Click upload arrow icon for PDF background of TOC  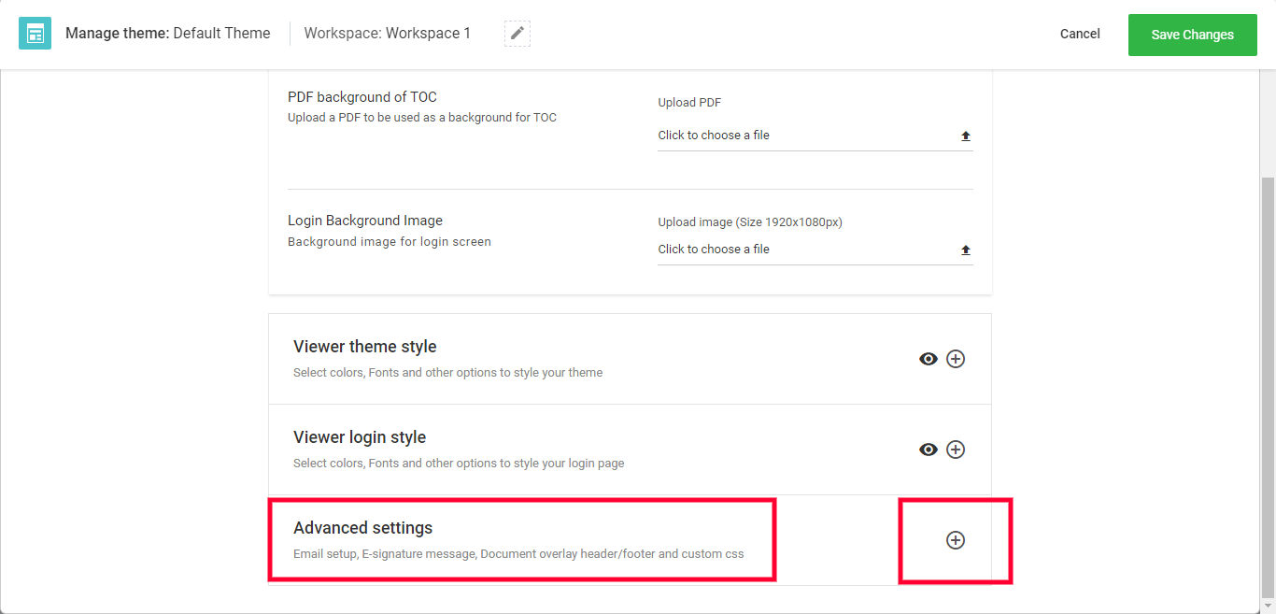(966, 136)
